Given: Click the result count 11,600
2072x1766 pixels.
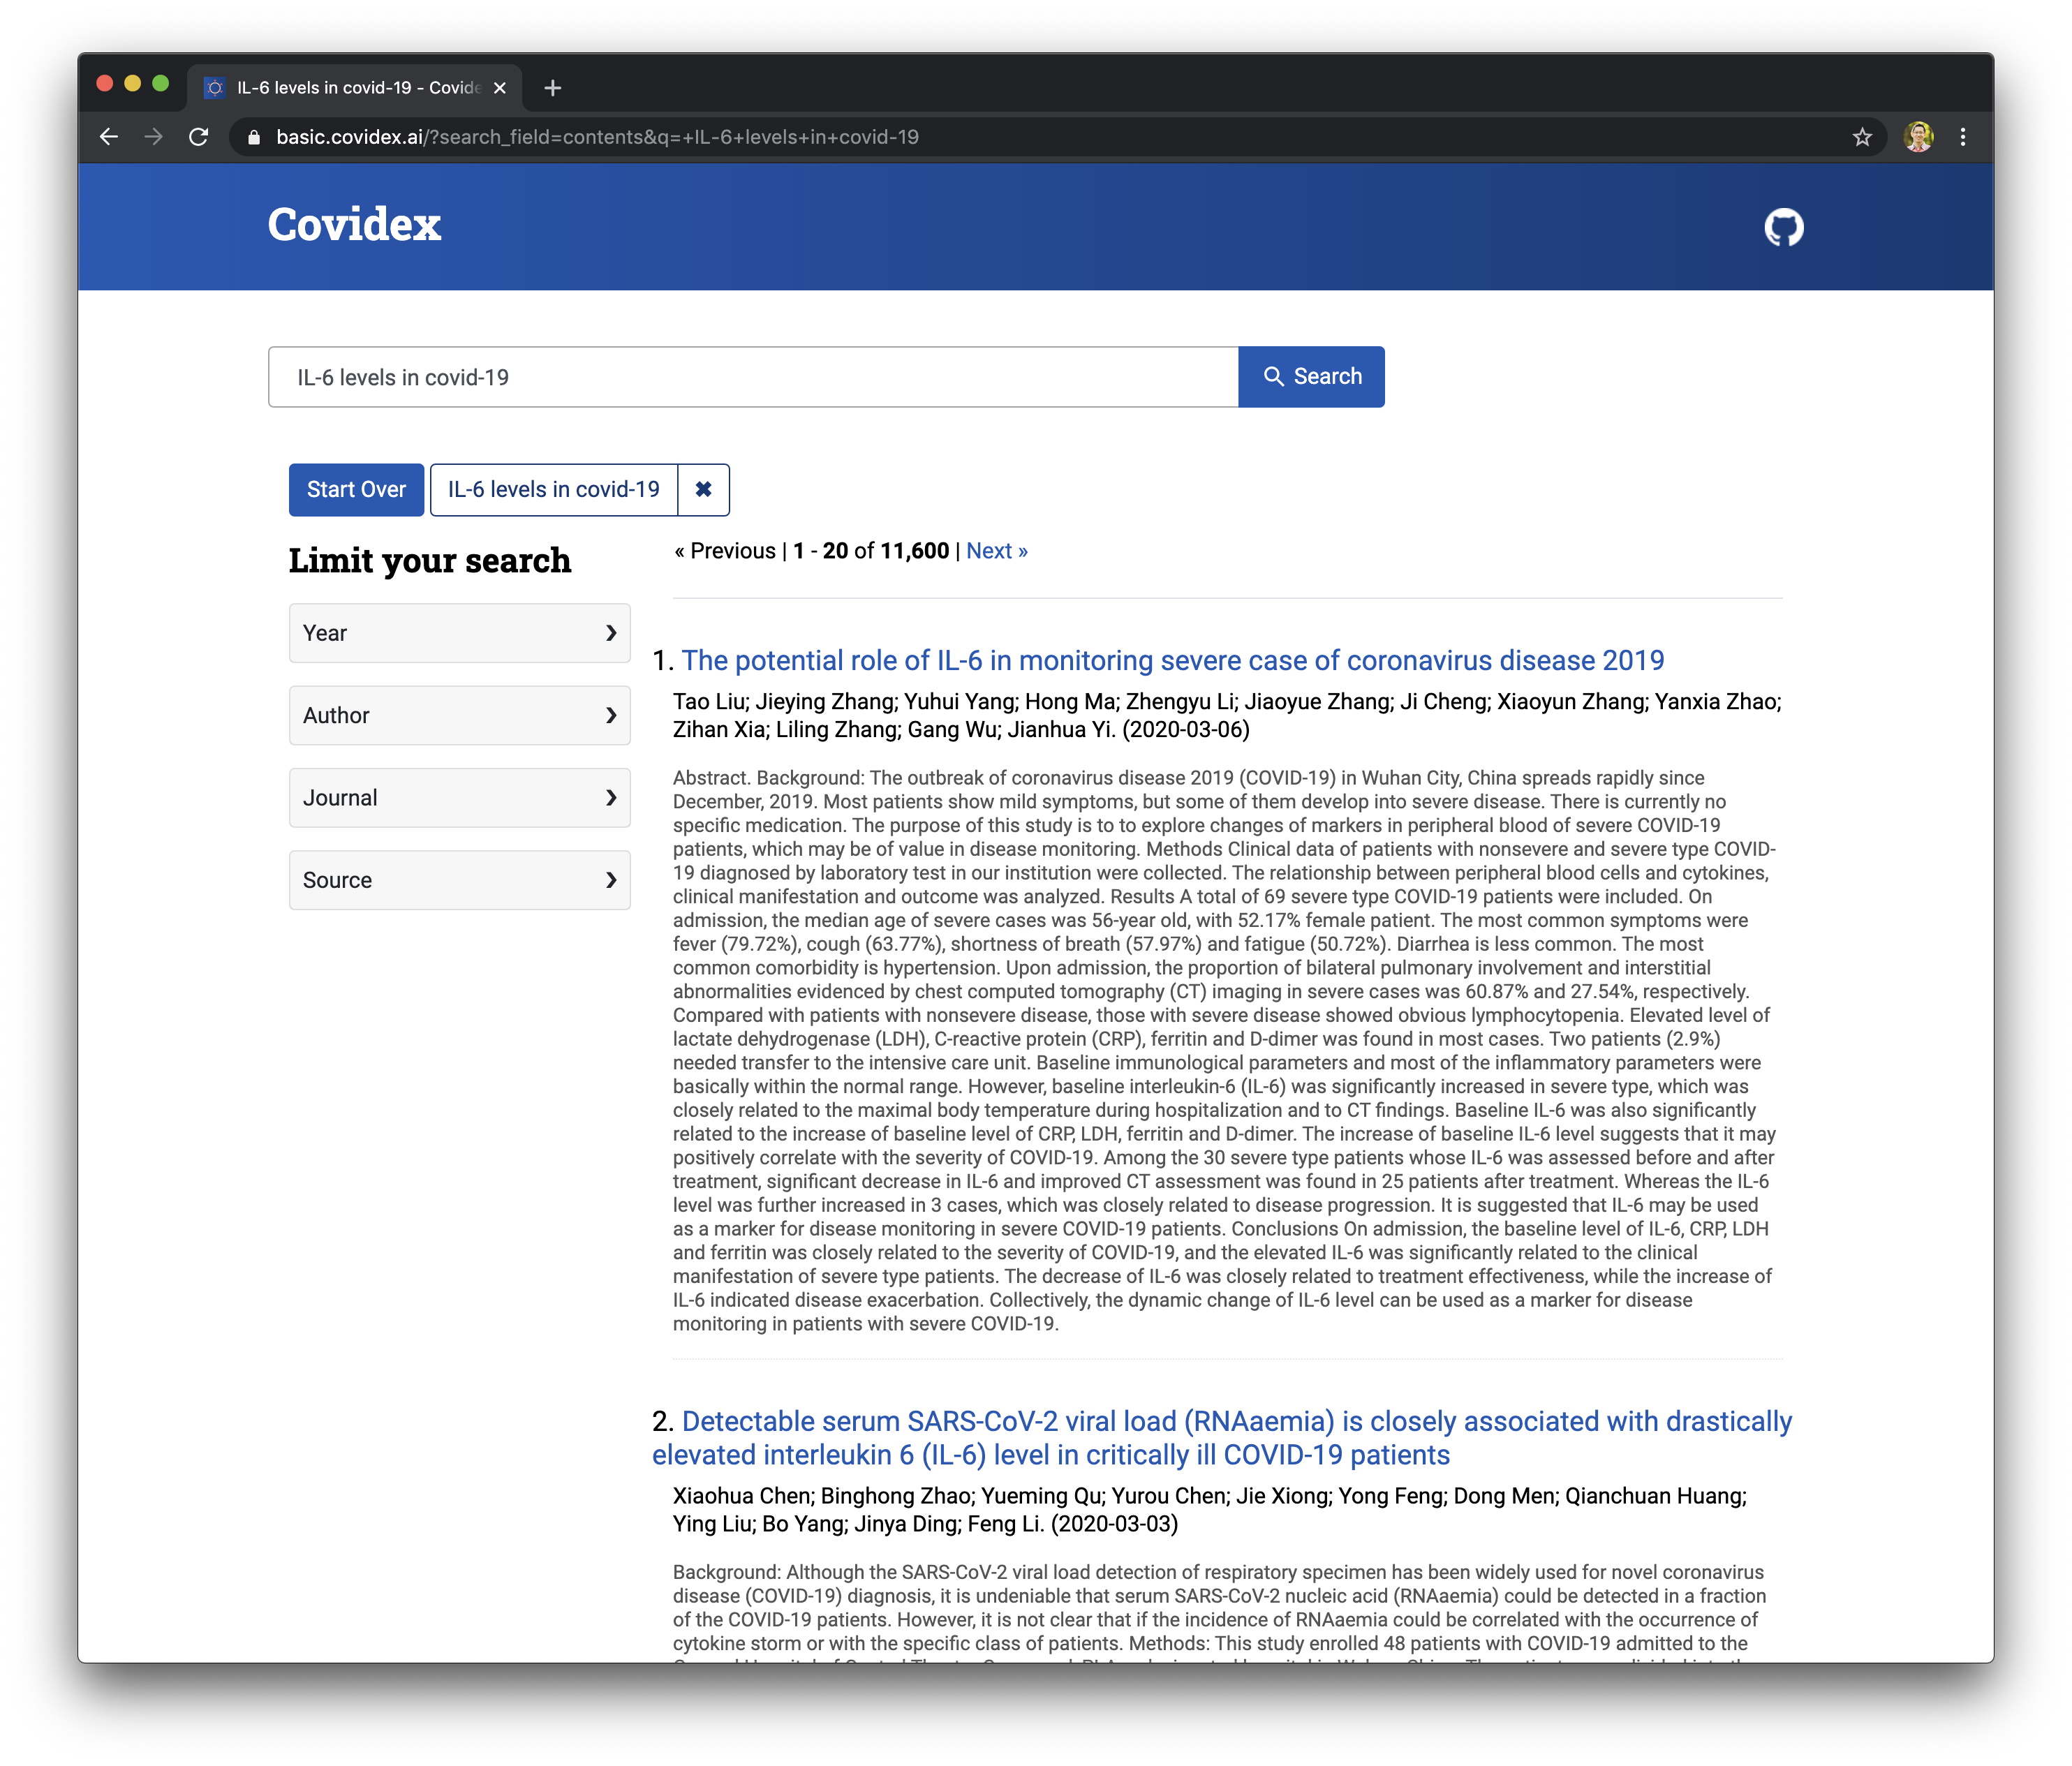Looking at the screenshot, I should pyautogui.click(x=914, y=550).
